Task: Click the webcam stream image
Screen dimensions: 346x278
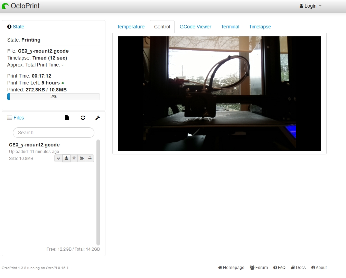Action: tap(219, 94)
